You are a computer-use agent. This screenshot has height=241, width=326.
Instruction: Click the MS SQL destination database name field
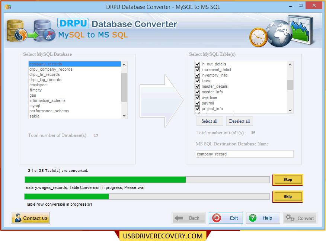pyautogui.click(x=244, y=154)
